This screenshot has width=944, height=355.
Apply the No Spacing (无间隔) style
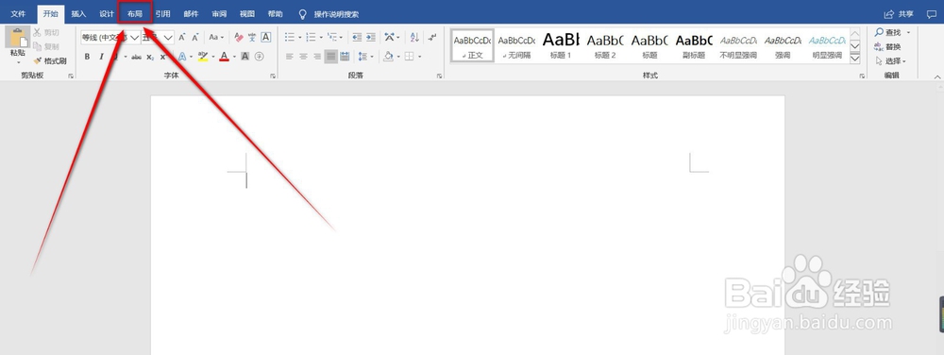pyautogui.click(x=516, y=45)
